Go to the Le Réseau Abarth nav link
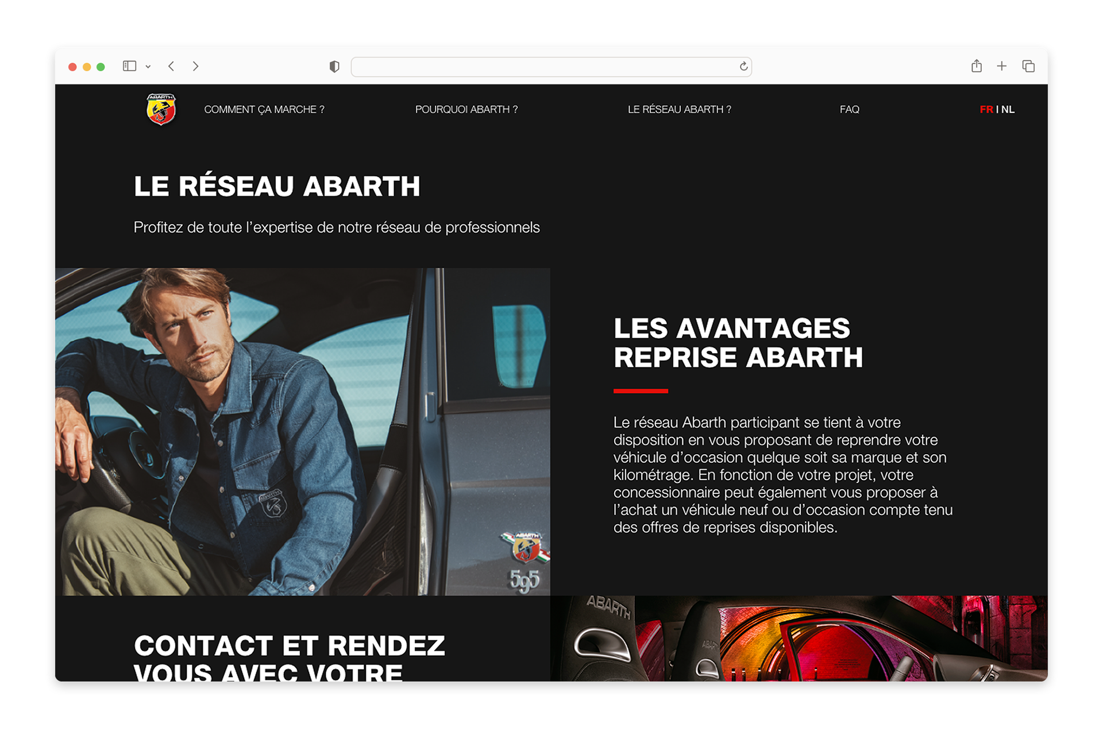This screenshot has height=735, width=1103. 679,109
